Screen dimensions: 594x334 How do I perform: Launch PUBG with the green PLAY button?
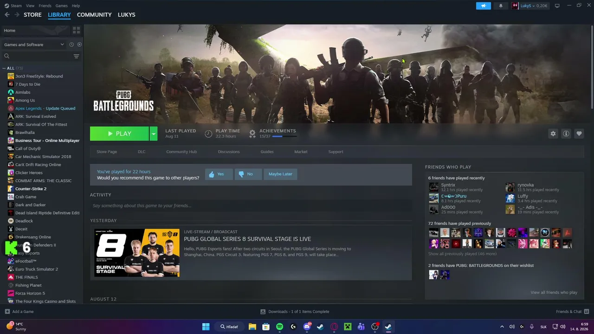pos(119,134)
